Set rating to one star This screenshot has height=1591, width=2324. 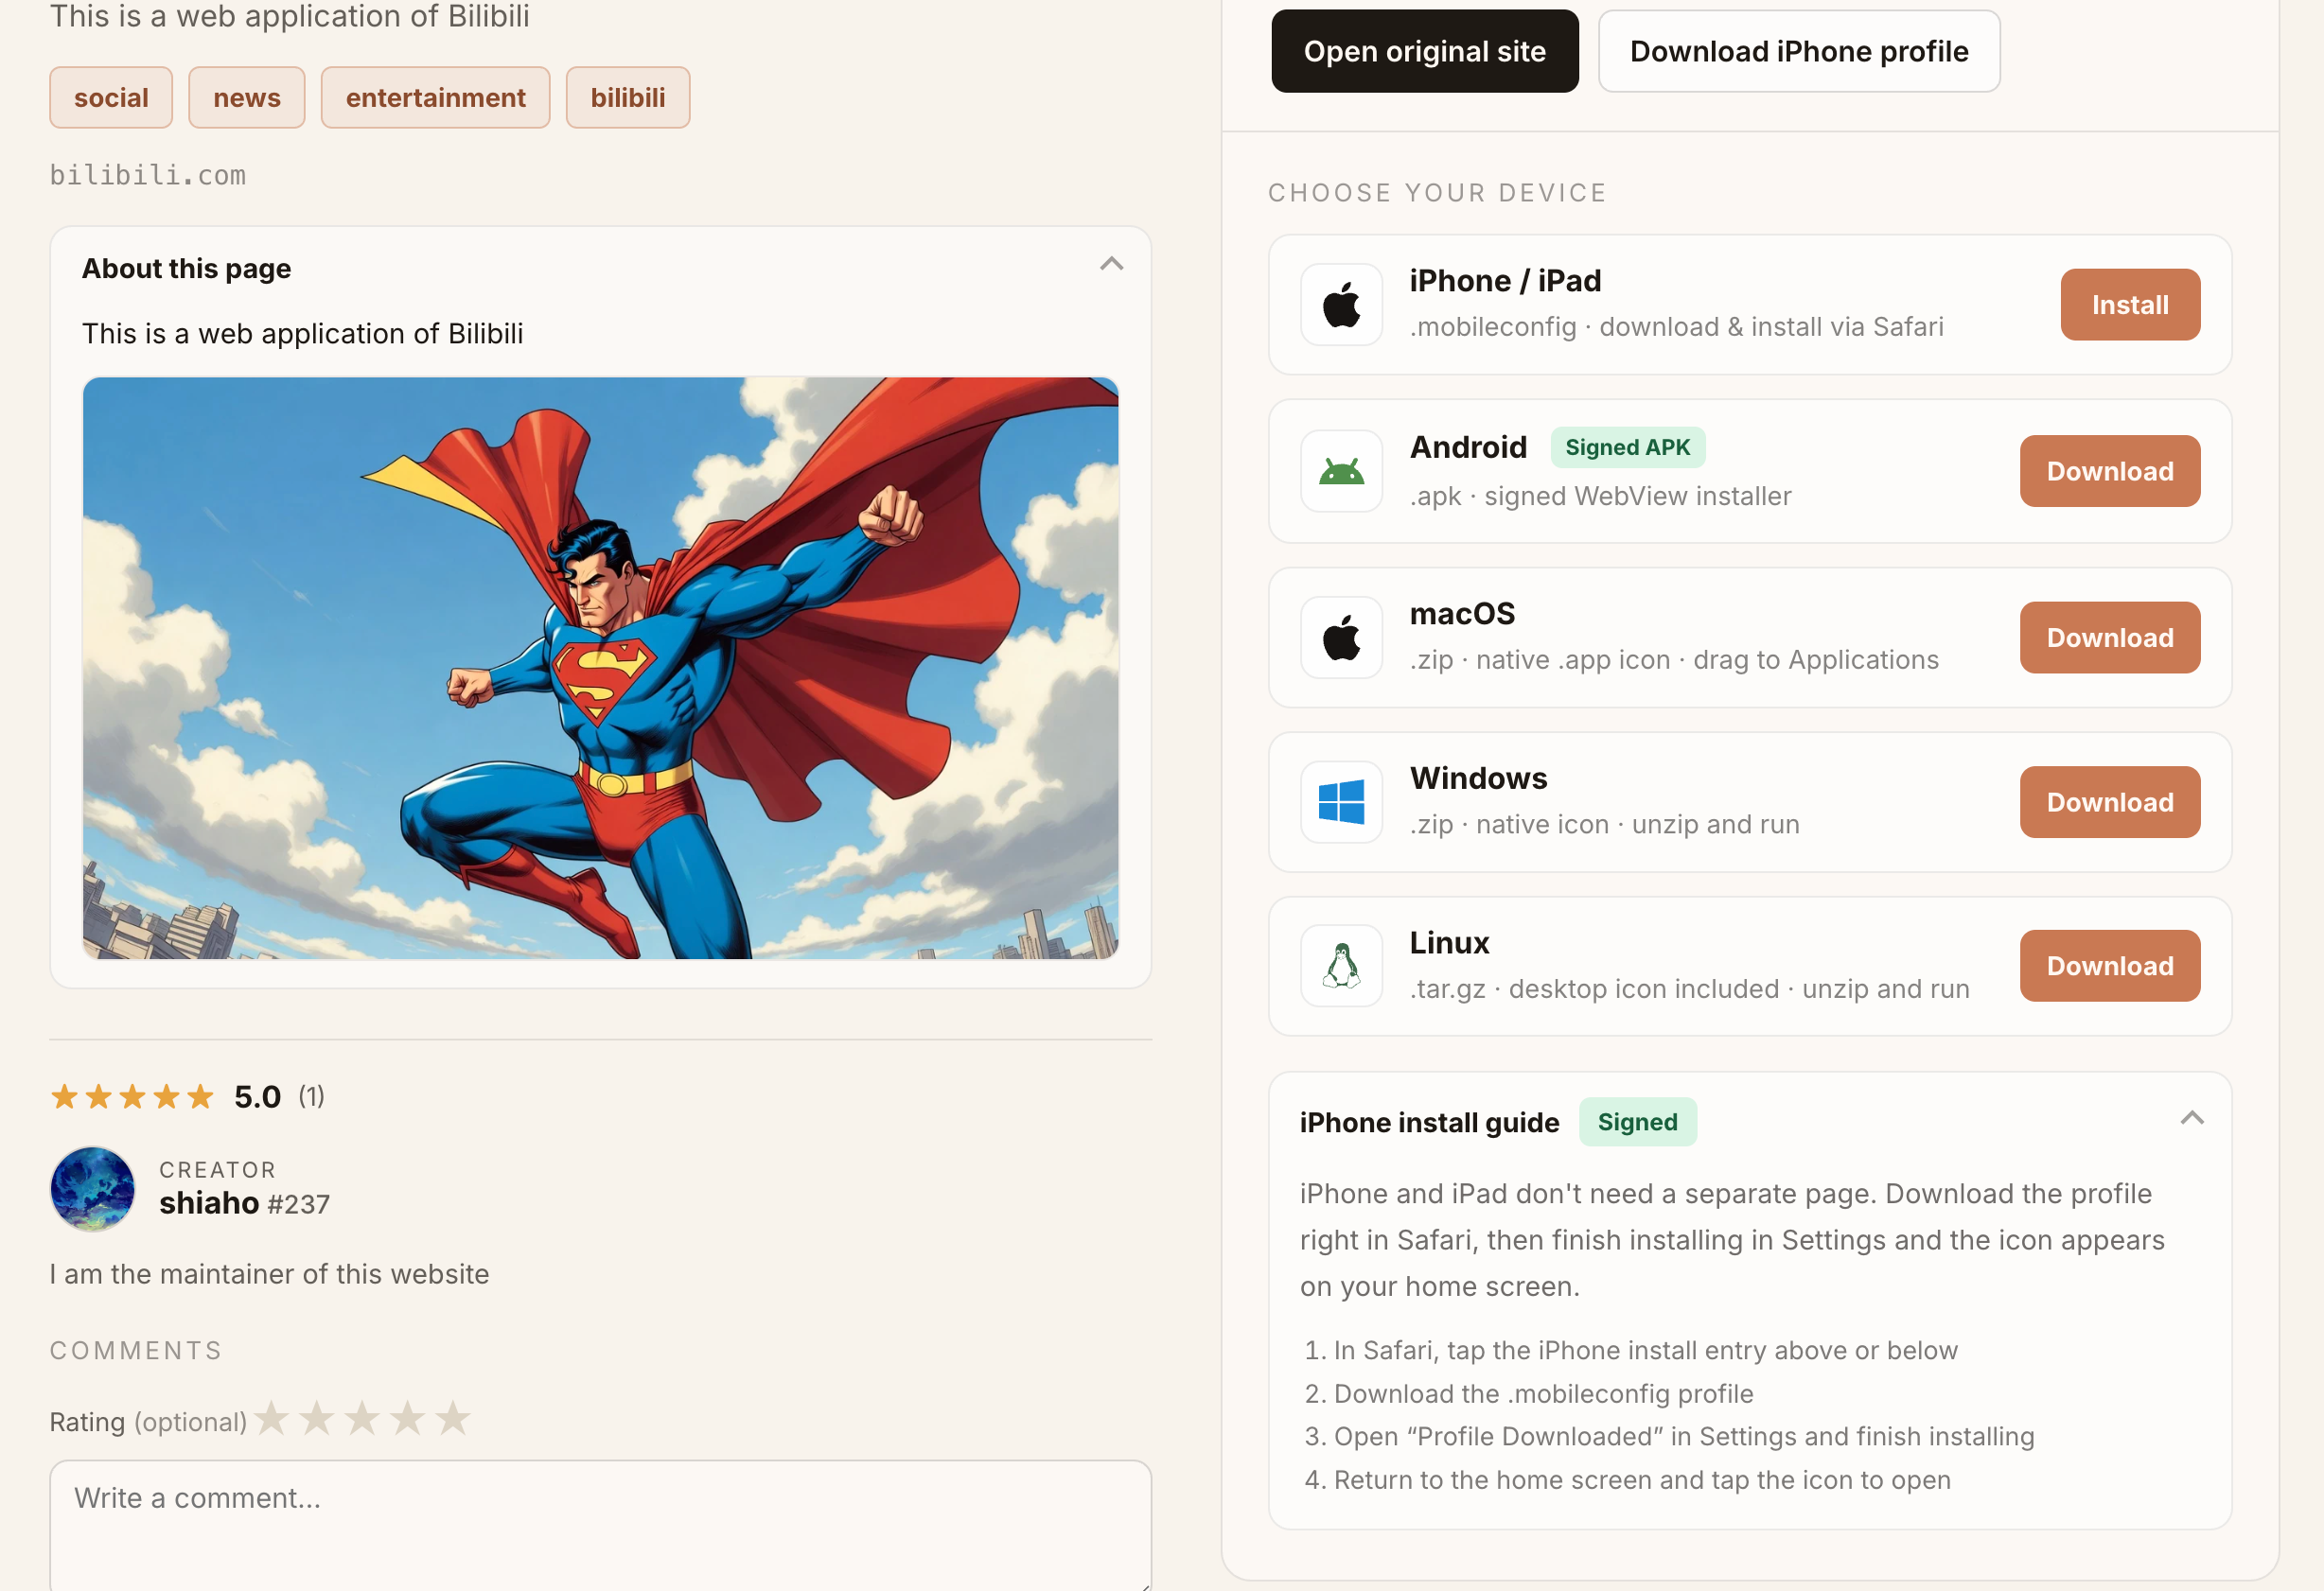(272, 1417)
